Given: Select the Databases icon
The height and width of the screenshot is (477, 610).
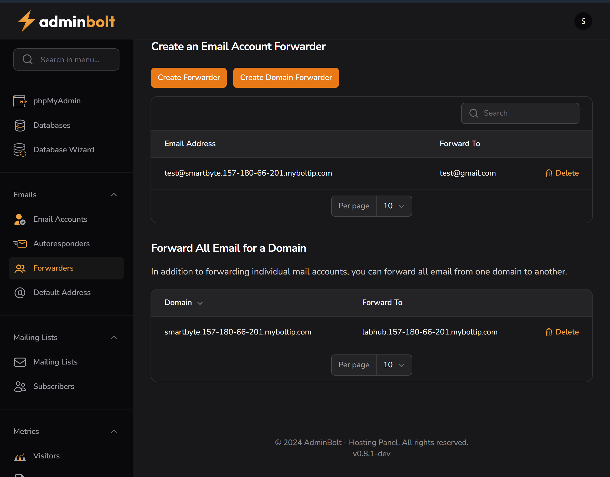Looking at the screenshot, I should tap(19, 125).
